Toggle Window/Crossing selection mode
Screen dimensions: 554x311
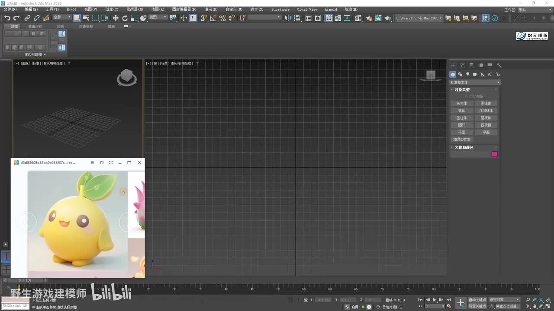pyautogui.click(x=105, y=18)
